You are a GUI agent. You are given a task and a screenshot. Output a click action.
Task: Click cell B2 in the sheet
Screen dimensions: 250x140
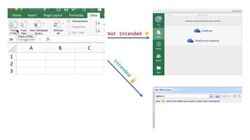(60, 64)
